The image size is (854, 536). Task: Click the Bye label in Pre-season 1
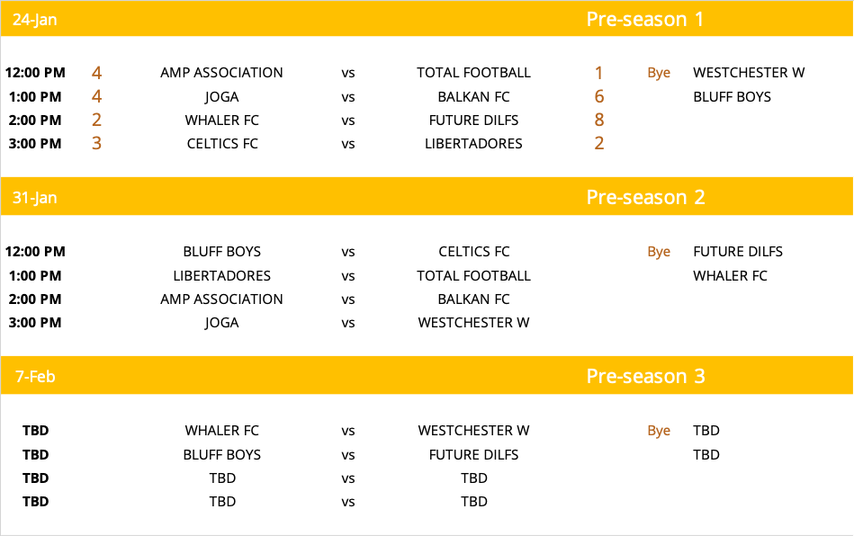pyautogui.click(x=659, y=73)
